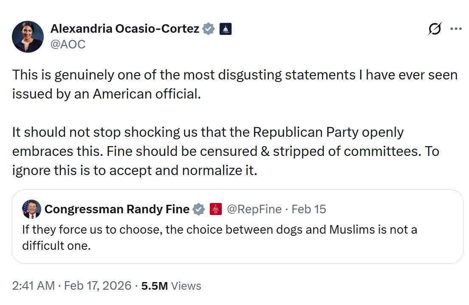Click the 2:41 AM timestamp
Viewport: 469px width, 305px height.
click(33, 285)
